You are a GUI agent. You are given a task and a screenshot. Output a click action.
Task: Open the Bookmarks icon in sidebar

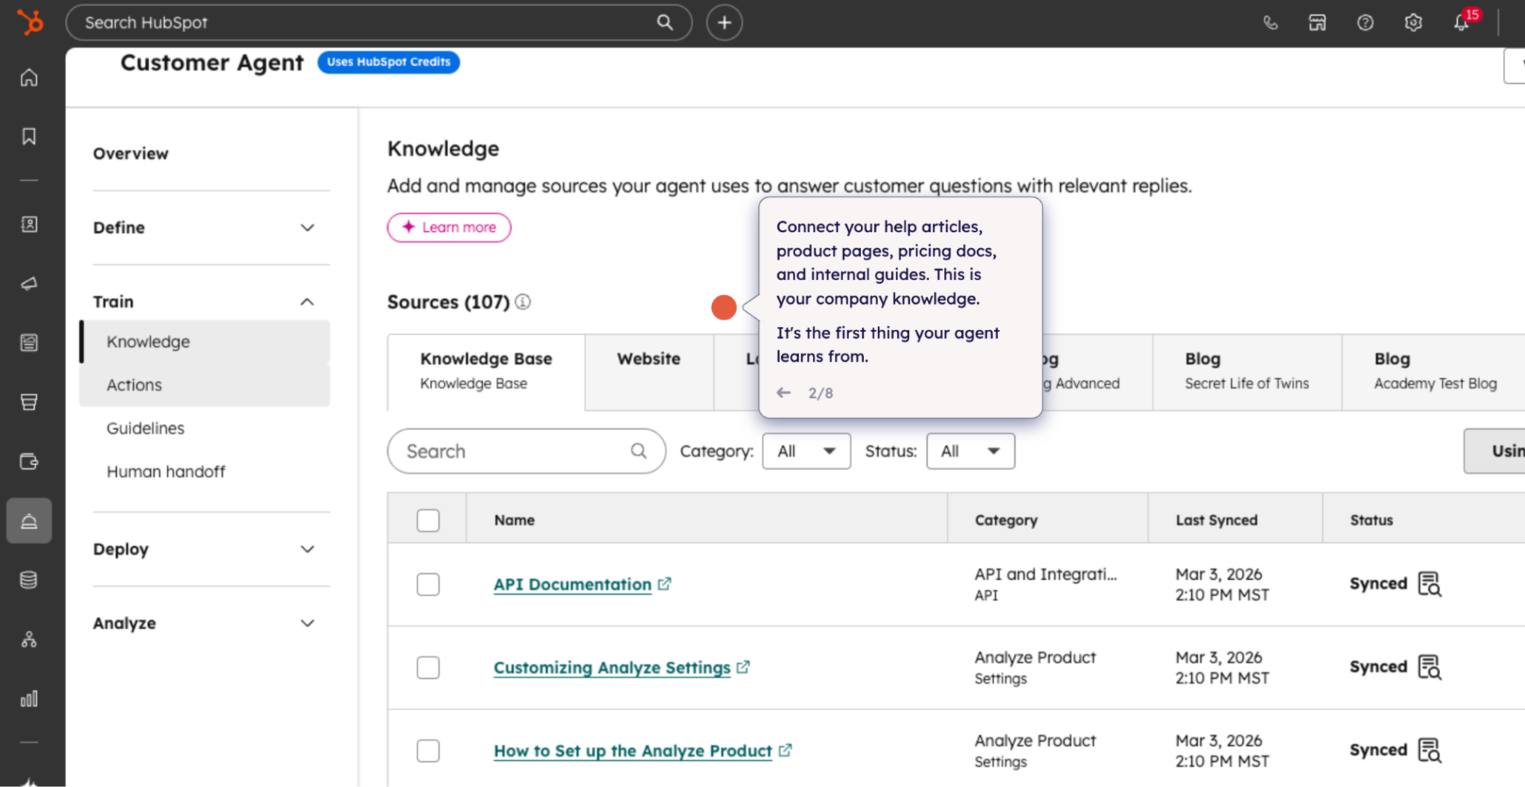pos(29,136)
